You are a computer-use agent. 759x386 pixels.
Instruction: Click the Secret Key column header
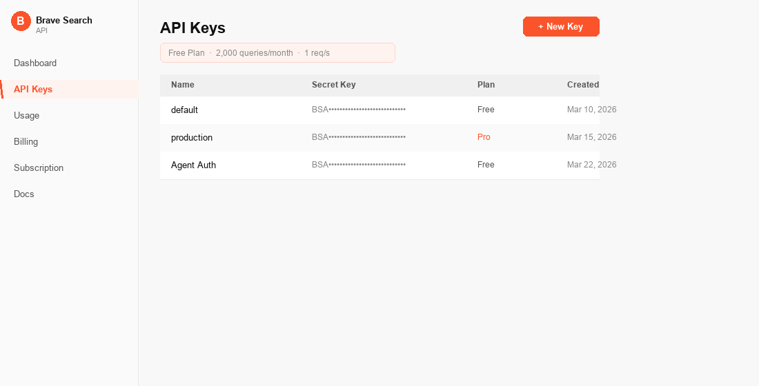pyautogui.click(x=333, y=85)
